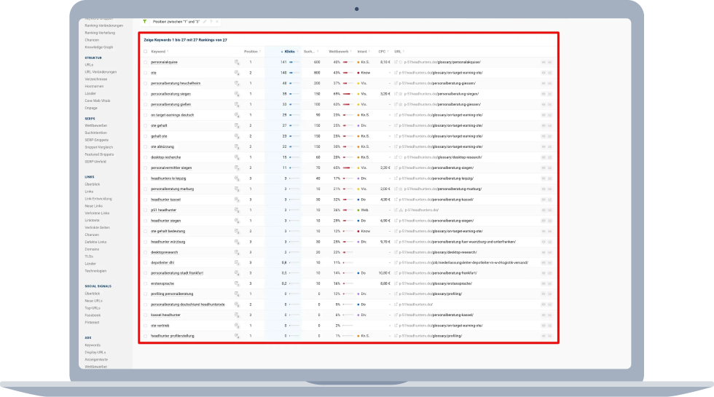Click the green filter funnel icon
Screen dimensions: 714x397
point(145,22)
